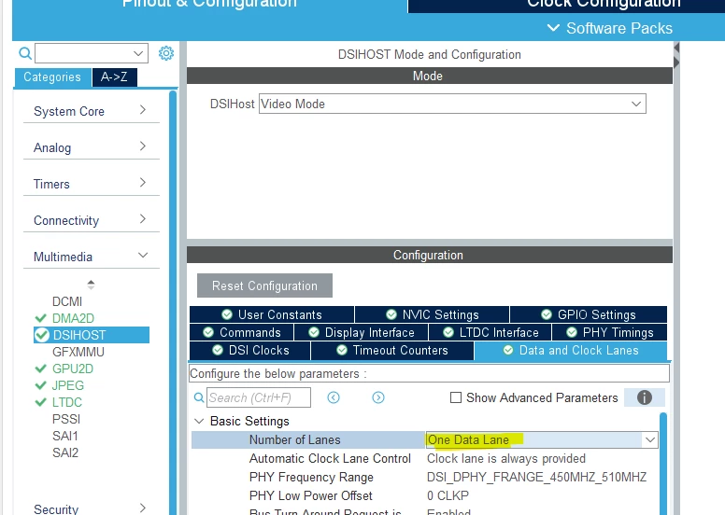Open the category settings gear icon
The width and height of the screenshot is (725, 515).
click(166, 53)
